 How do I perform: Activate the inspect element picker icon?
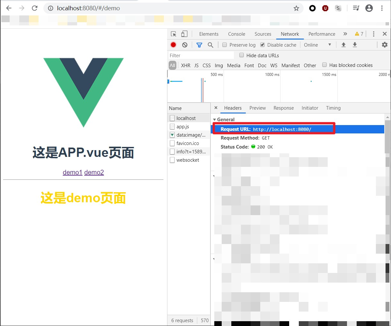(173, 34)
